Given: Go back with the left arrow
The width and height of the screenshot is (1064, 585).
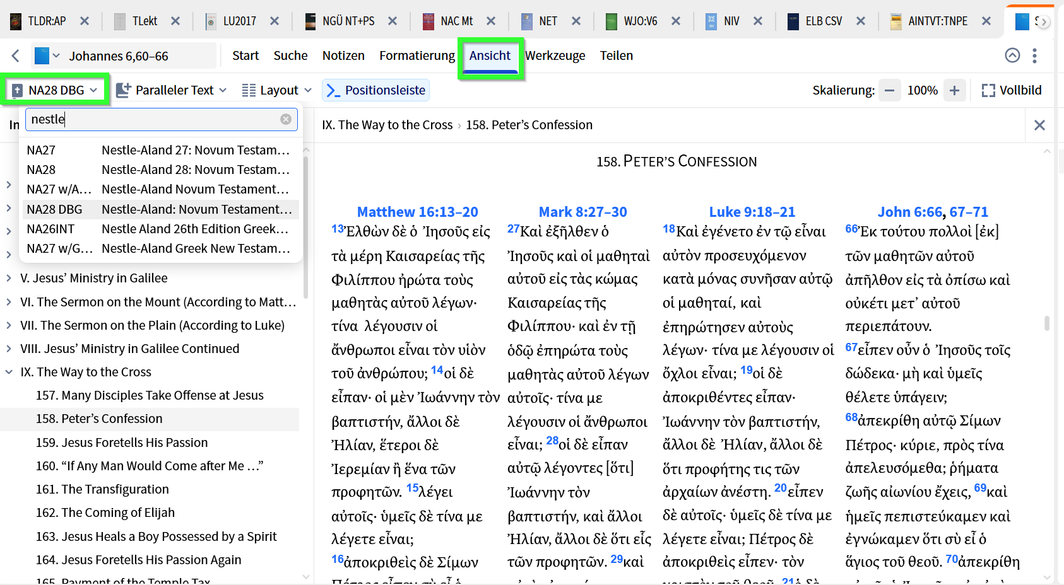Looking at the screenshot, I should pos(16,56).
